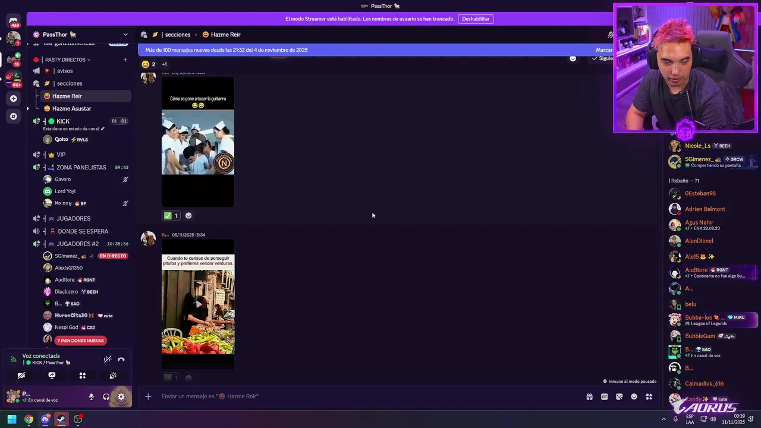Add reaction next to guitar video checkmark
Screen dimensions: 761x428
point(188,216)
